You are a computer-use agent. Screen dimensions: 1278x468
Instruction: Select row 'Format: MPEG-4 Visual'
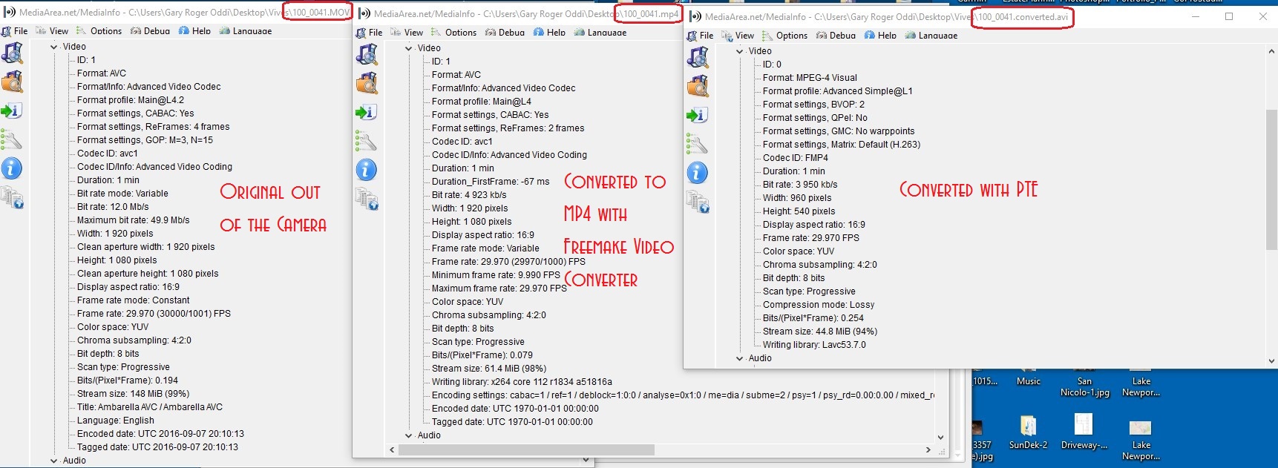(x=810, y=78)
